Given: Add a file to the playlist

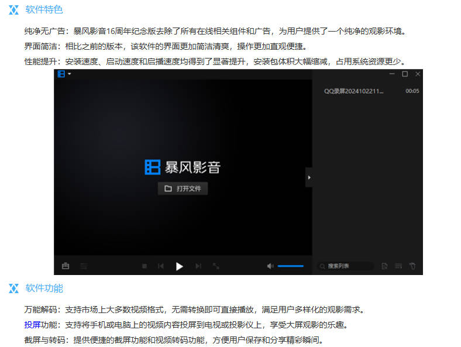Looking at the screenshot, I should point(384,266).
